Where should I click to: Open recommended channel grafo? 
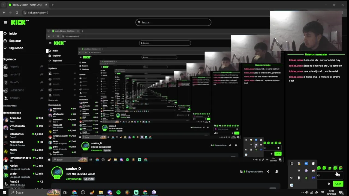point(23,175)
